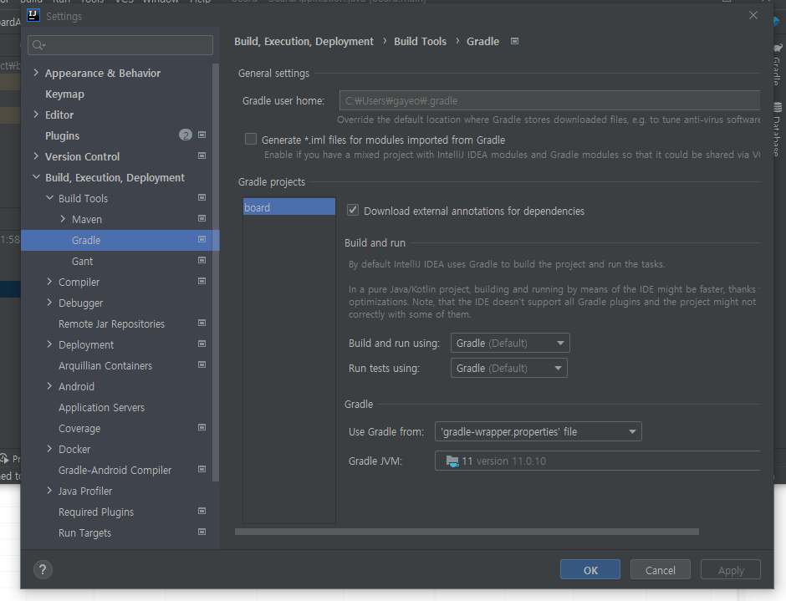
Task: Select Required Plugins in settings tree
Action: [96, 512]
